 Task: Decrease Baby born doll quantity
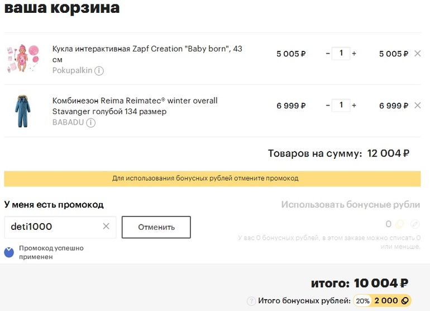pyautogui.click(x=328, y=54)
